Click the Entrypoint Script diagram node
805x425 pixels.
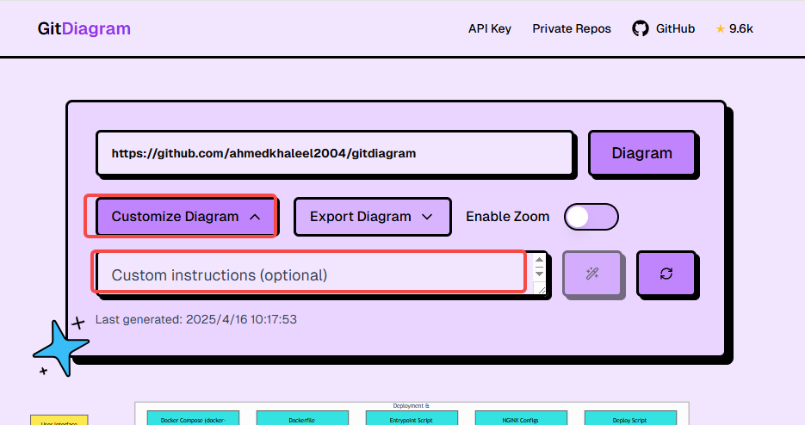pyautogui.click(x=412, y=419)
